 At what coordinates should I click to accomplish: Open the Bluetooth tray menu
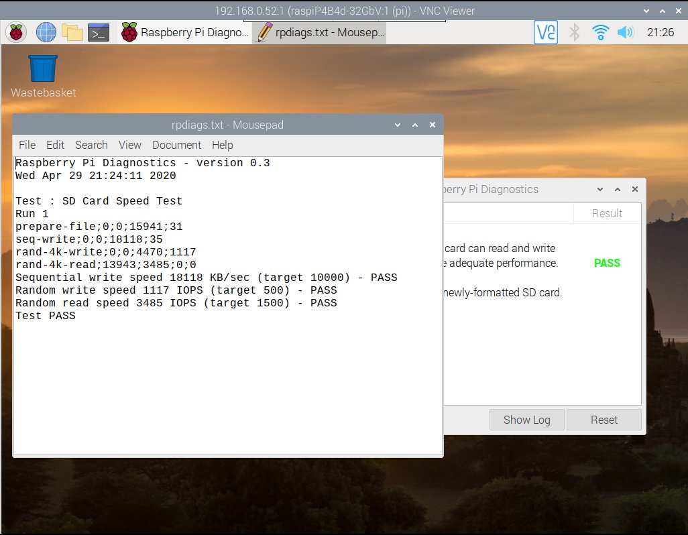click(x=575, y=32)
